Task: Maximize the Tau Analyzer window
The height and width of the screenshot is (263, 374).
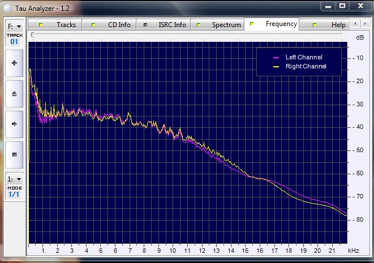Action: [342, 6]
